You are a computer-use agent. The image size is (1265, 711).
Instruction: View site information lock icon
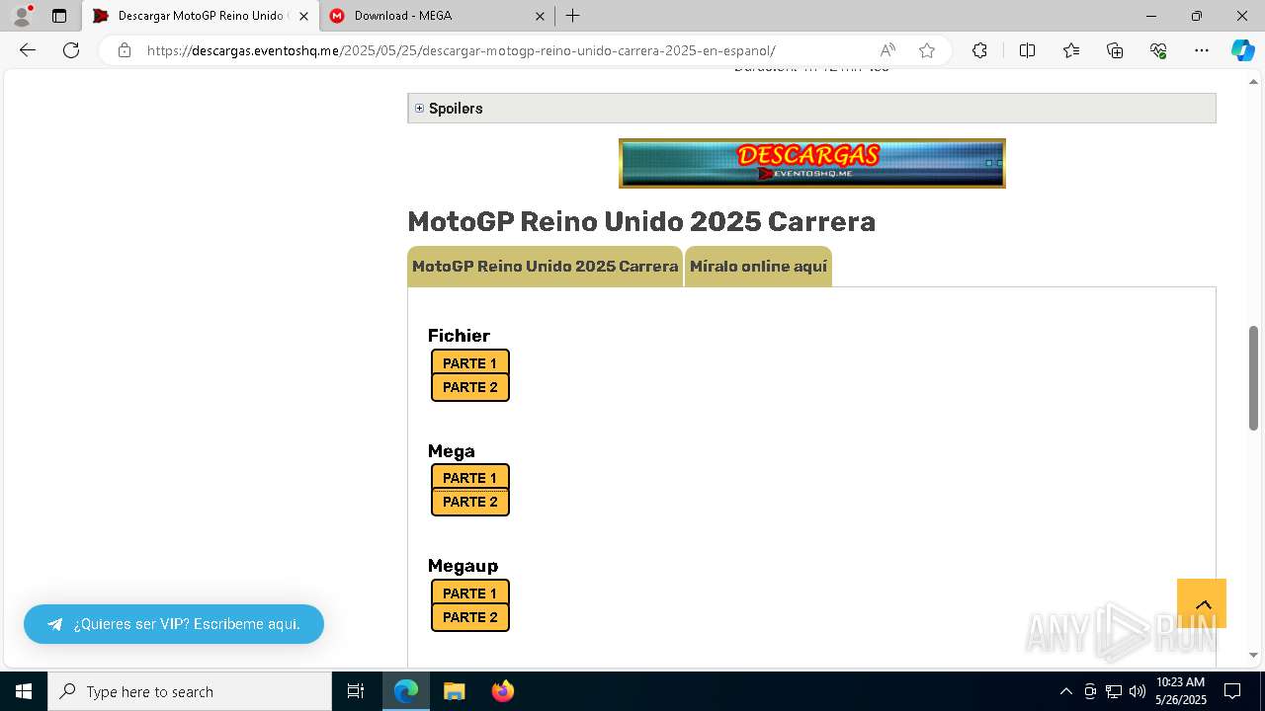tap(125, 50)
